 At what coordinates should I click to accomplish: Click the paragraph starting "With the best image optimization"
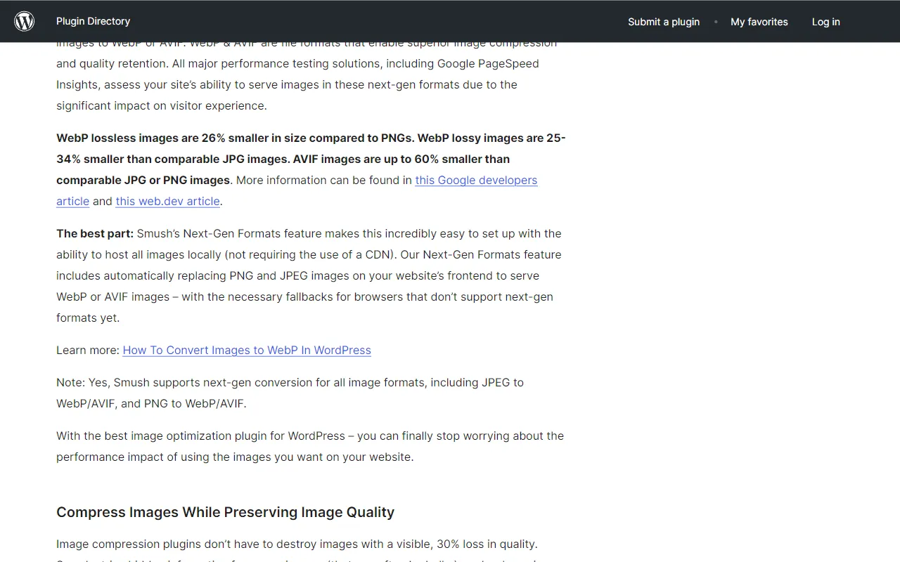(x=310, y=447)
